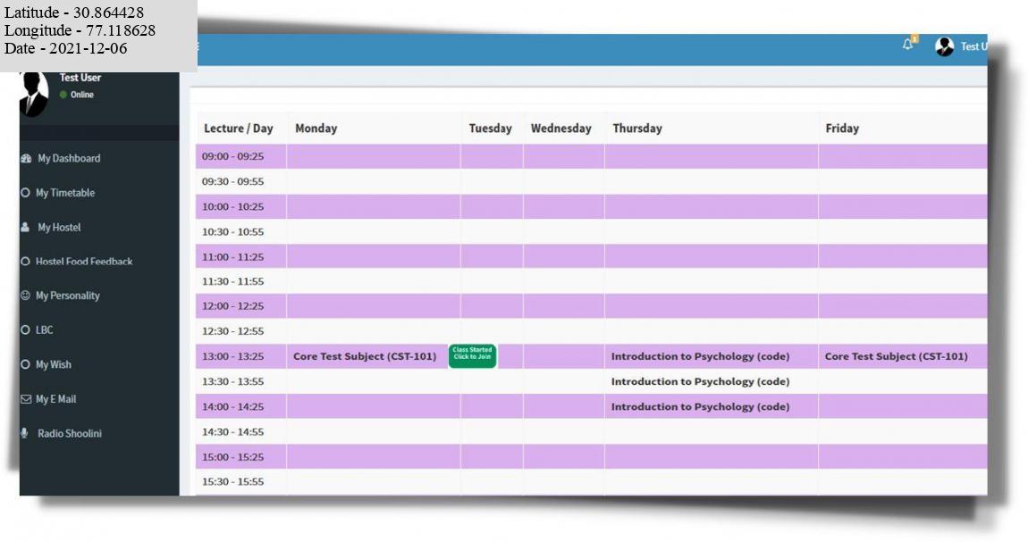Click the envelope icon for My E Mail
The height and width of the screenshot is (542, 1028).
pos(26,398)
